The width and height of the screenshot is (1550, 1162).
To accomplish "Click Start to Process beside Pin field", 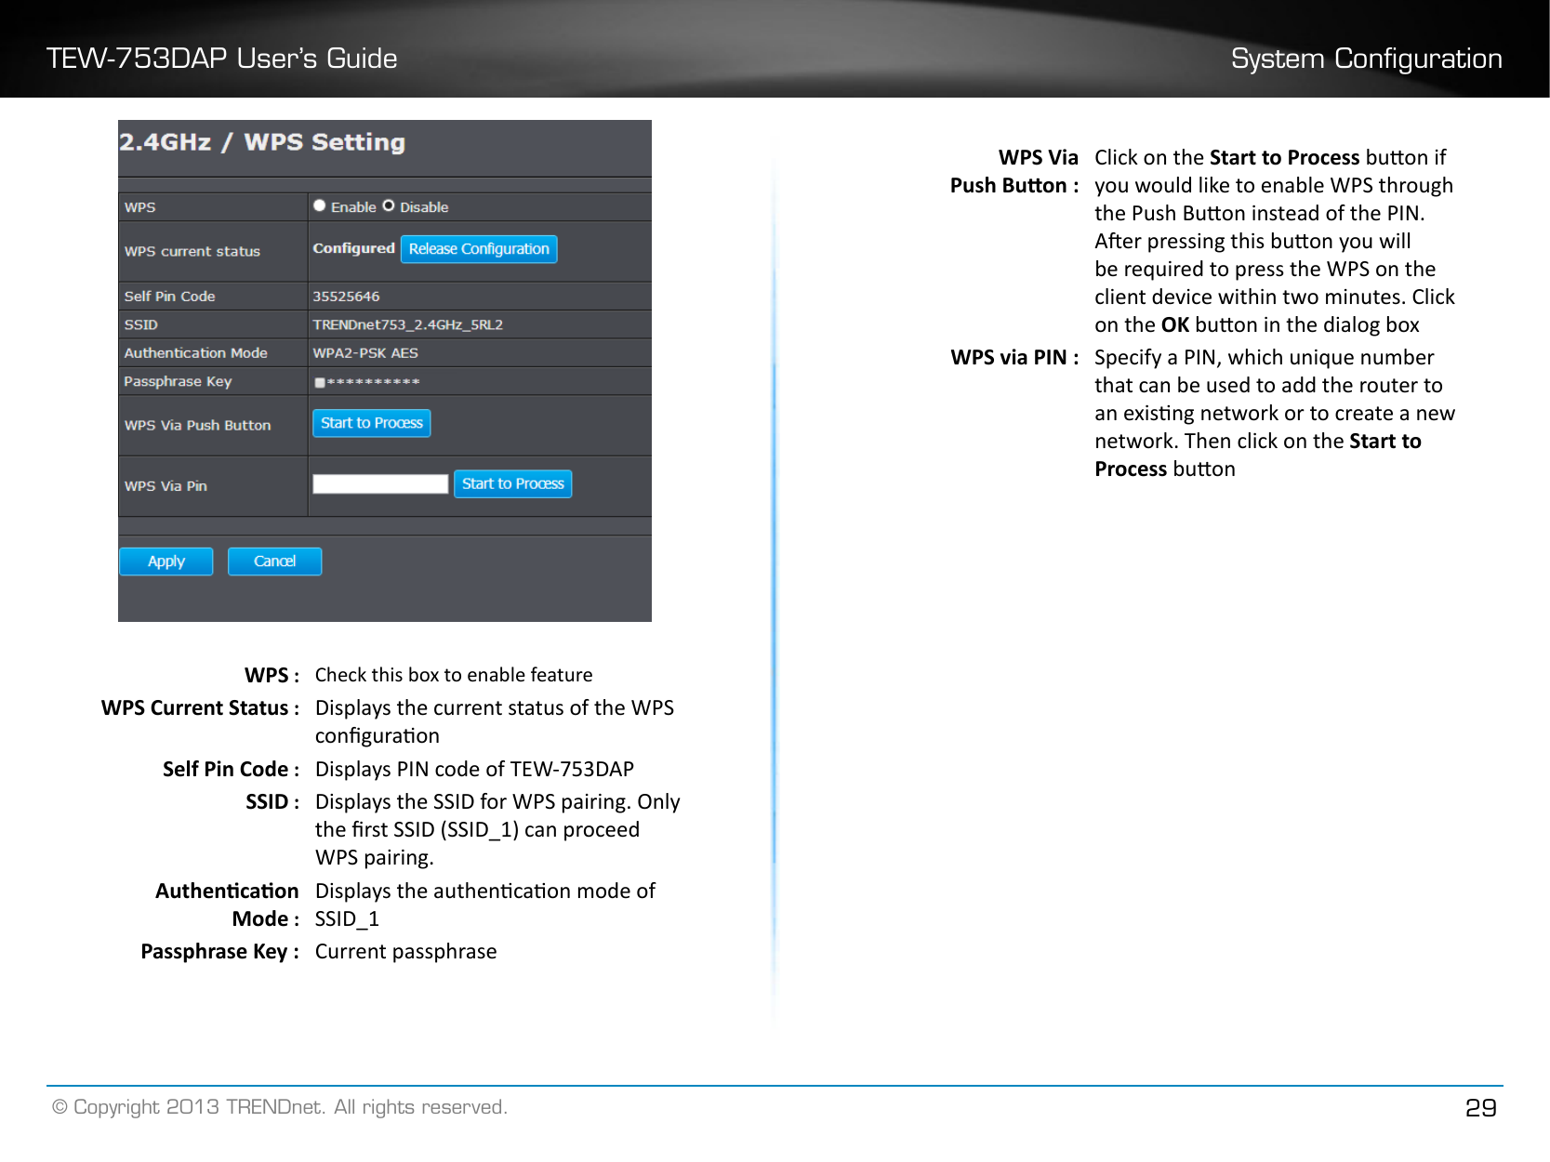I will 512,483.
